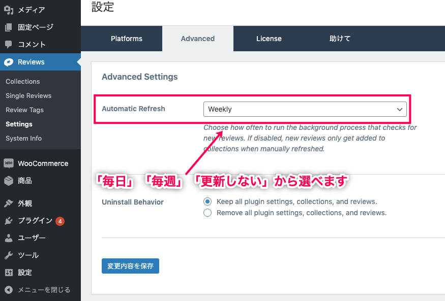Open the コメント menu label
Screen dimensions: 445x301
click(x=32, y=45)
